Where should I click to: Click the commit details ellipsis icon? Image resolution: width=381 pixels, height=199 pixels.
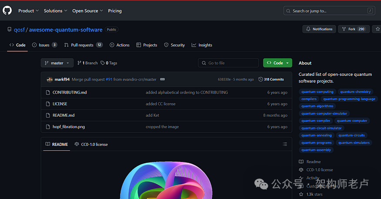(x=162, y=79)
